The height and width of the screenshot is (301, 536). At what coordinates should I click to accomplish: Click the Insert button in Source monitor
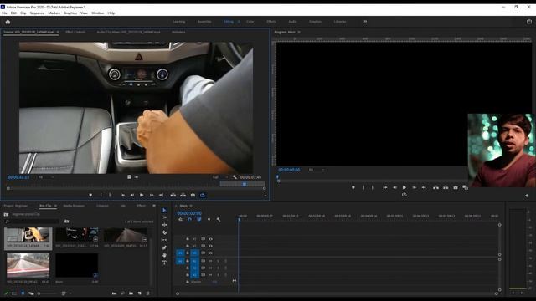coord(173,195)
